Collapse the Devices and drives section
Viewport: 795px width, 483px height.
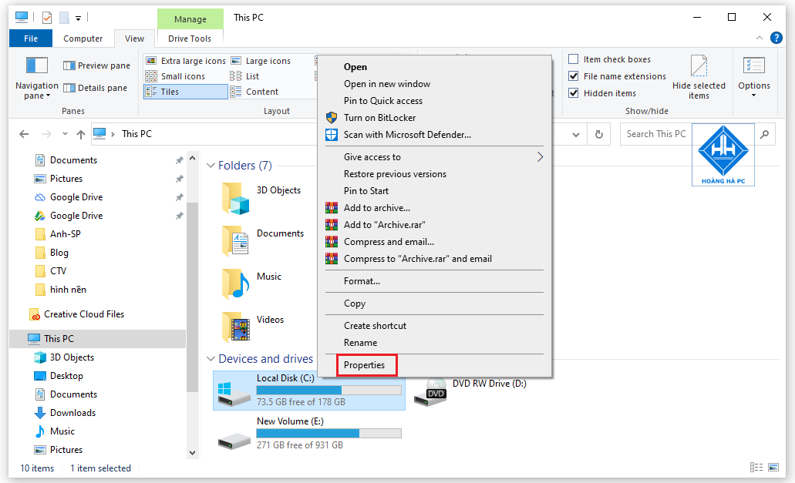[x=211, y=358]
